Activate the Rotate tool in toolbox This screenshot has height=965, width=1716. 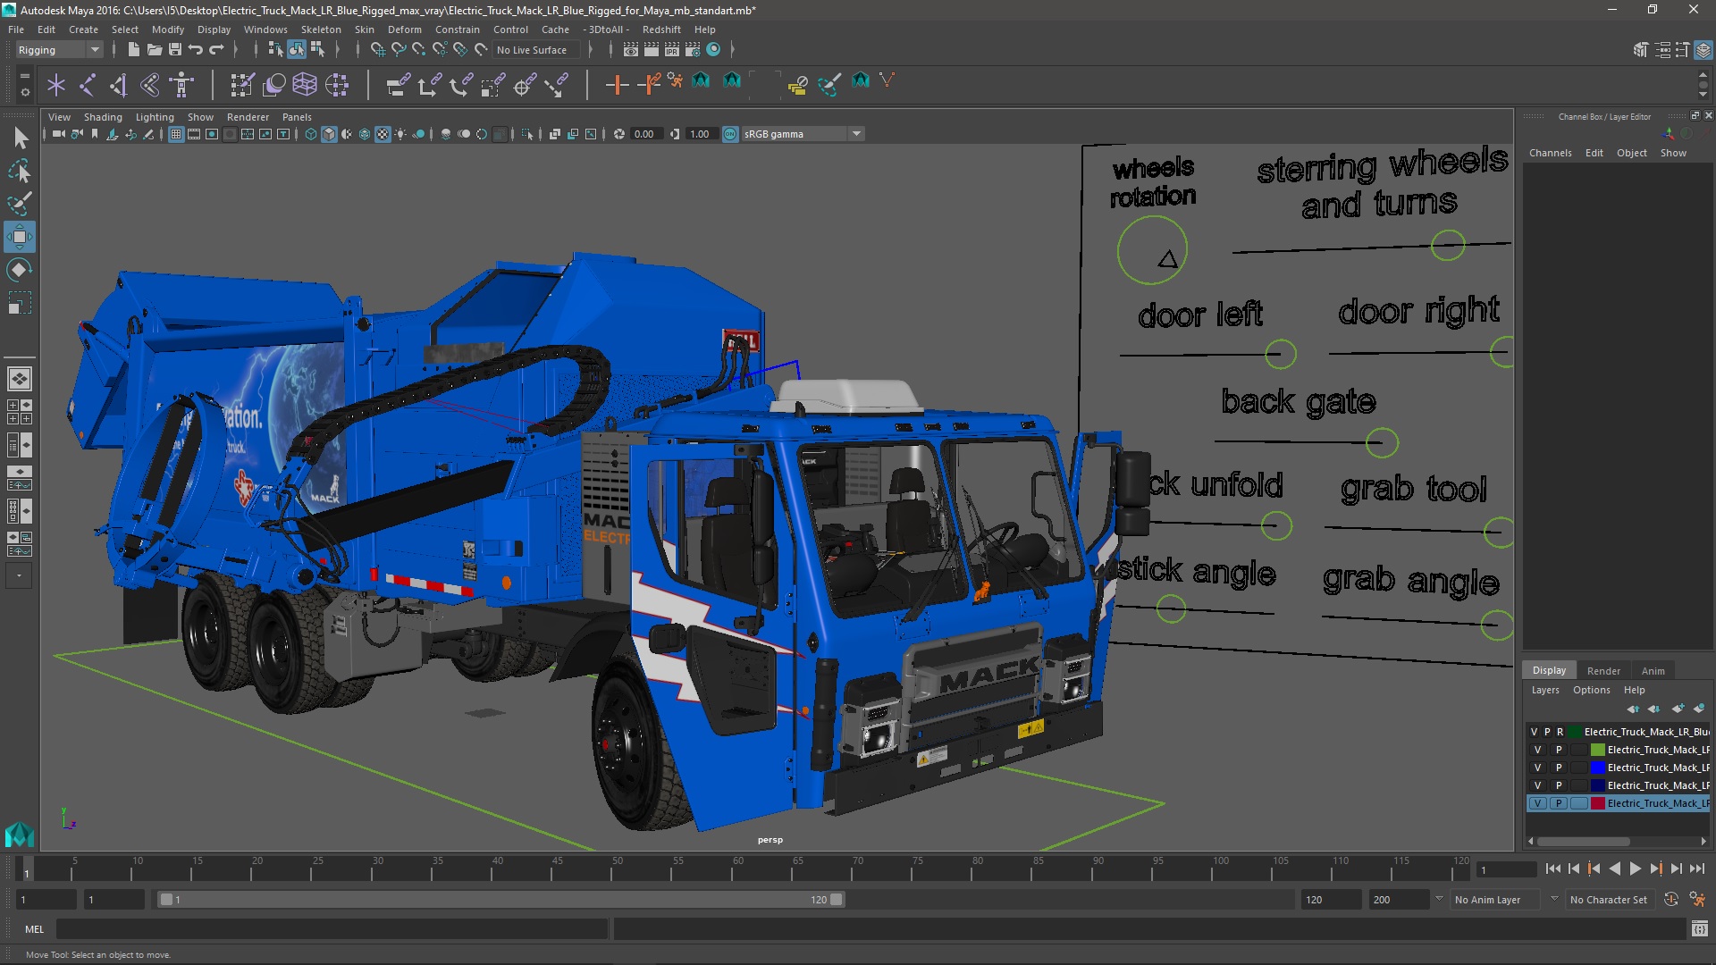tap(20, 270)
